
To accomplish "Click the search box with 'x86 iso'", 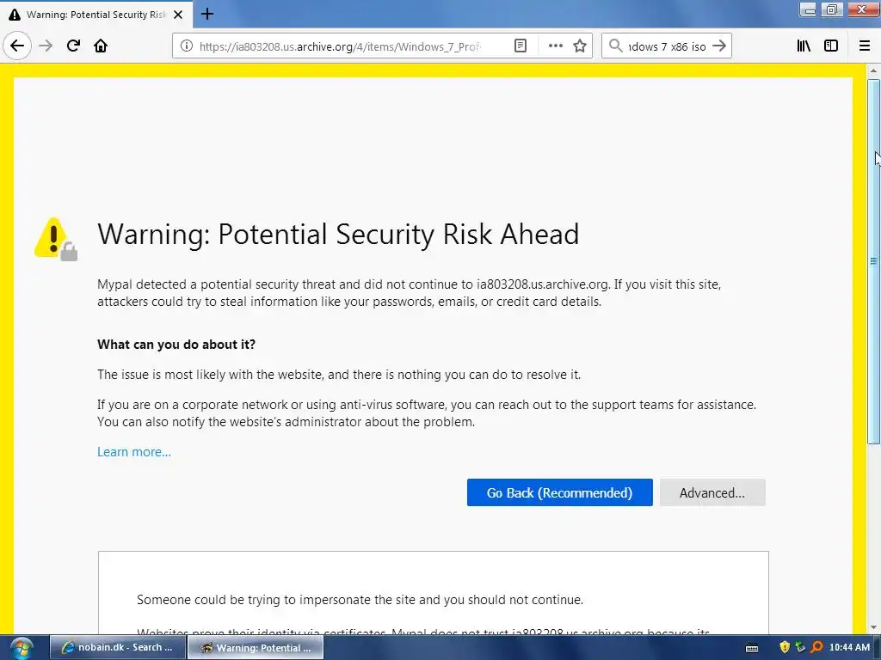I will click(667, 46).
